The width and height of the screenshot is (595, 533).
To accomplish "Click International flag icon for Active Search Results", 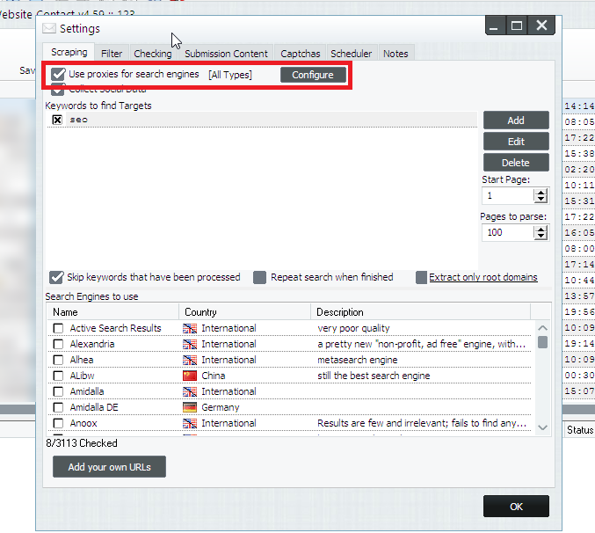I will tap(190, 328).
